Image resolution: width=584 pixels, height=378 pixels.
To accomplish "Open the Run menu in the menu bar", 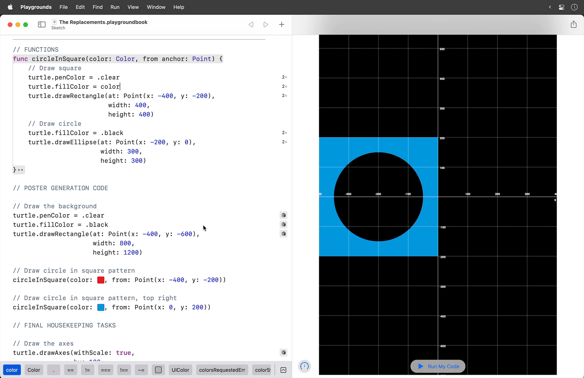I will click(x=115, y=7).
